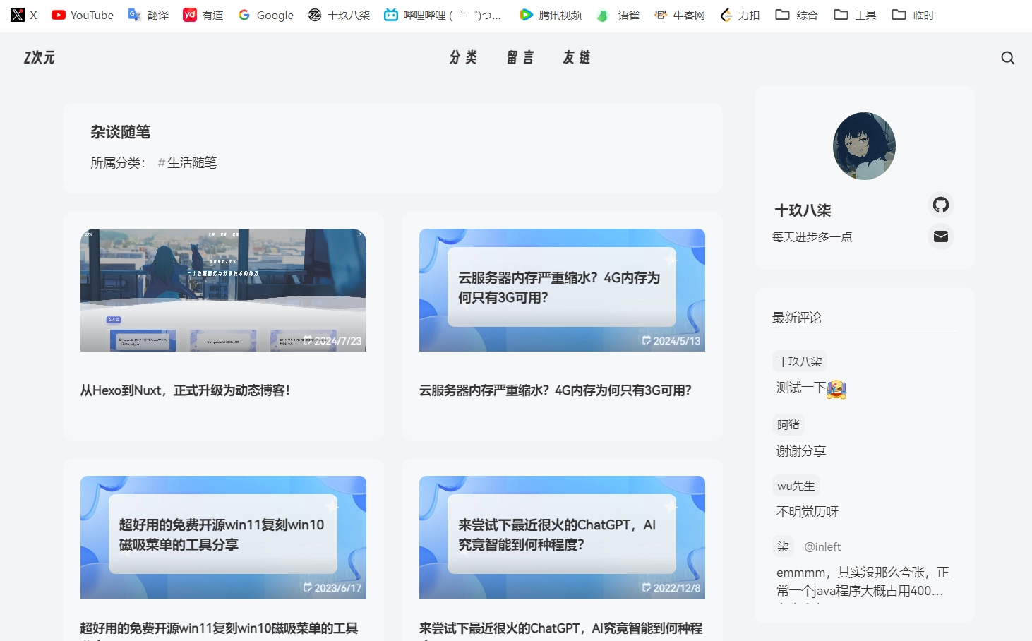Open the 腾讯视频 bookmark
Screen dimensions: 1032x641
551,15
